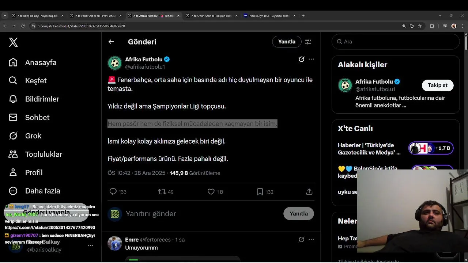Click the like heart icon on the post
The width and height of the screenshot is (468, 263).
click(211, 192)
